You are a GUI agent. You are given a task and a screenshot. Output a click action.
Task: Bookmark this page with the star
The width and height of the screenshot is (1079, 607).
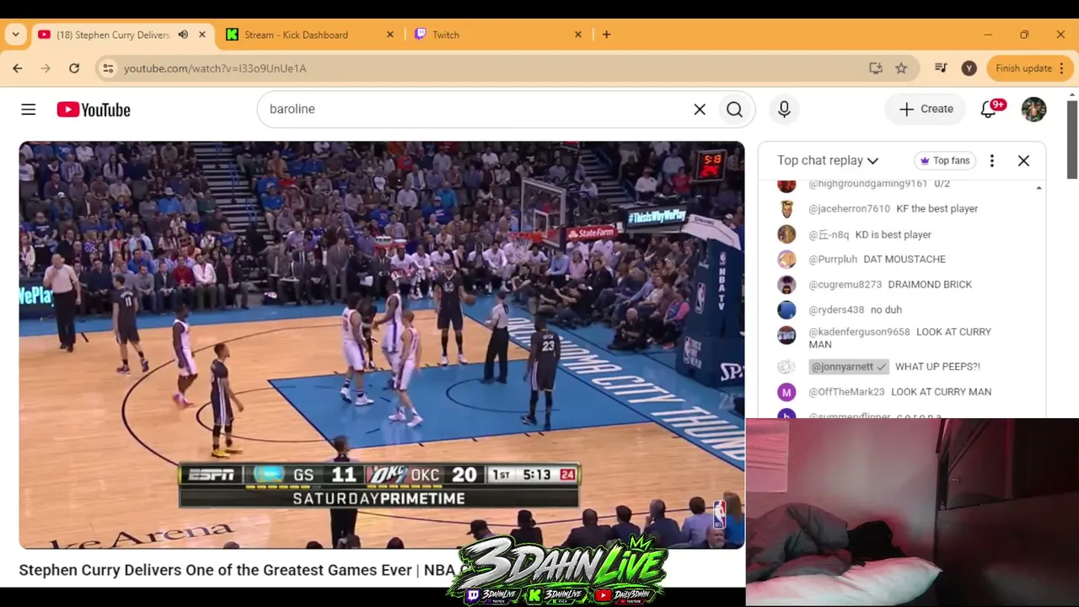(x=901, y=68)
